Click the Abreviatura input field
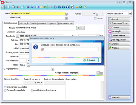This screenshot has height=105, width=136. click(42, 18)
